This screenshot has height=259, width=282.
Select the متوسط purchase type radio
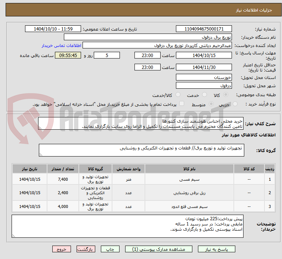click(x=211, y=104)
